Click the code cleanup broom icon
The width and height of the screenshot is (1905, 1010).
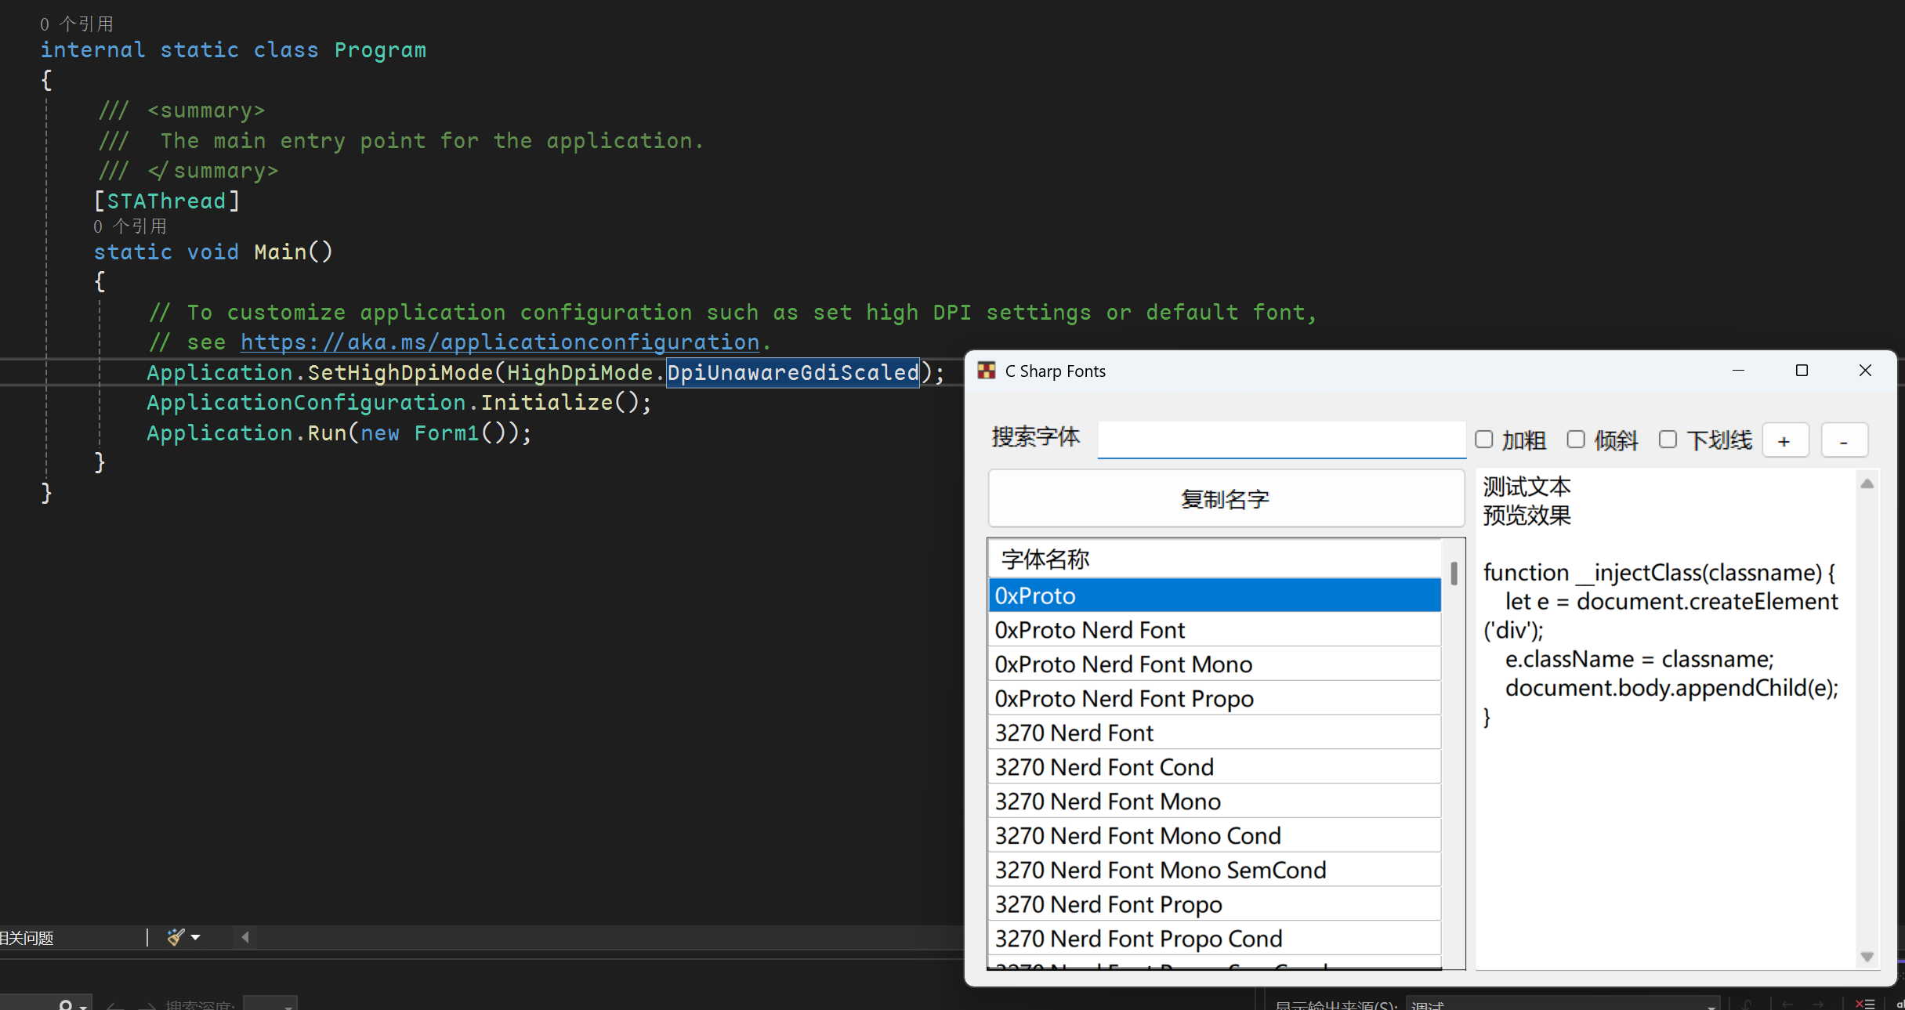point(176,937)
